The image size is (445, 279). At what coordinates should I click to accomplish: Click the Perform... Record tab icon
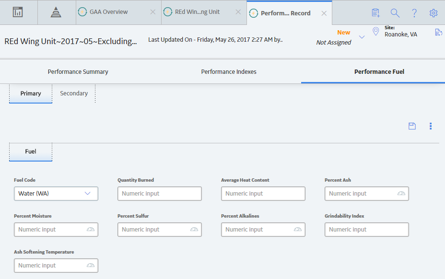(x=254, y=13)
